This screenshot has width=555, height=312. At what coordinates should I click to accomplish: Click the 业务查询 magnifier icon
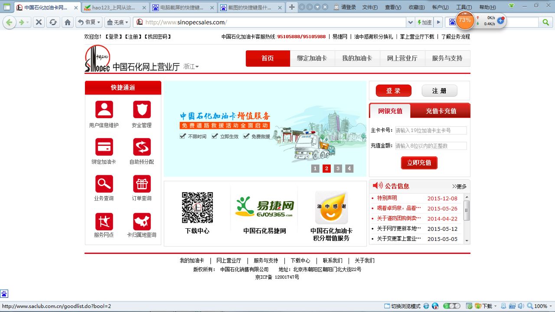[x=104, y=184]
